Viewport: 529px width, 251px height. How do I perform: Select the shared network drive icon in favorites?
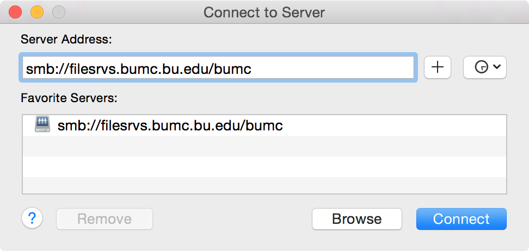pos(42,124)
